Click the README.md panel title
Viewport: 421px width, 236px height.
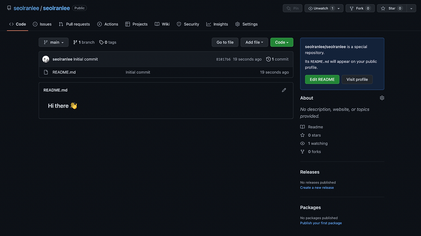tap(55, 90)
